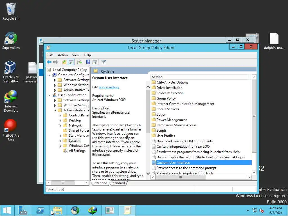The width and height of the screenshot is (288, 216).
Task: Open the PlatfOS Pre Beta desktop icon
Action: (x=11, y=130)
